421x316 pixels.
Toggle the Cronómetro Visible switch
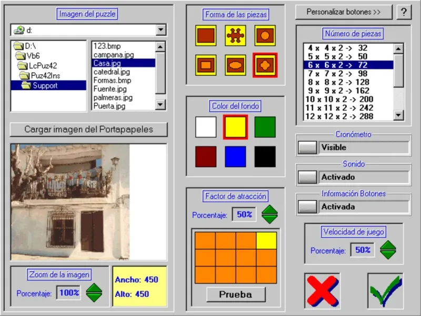307,147
